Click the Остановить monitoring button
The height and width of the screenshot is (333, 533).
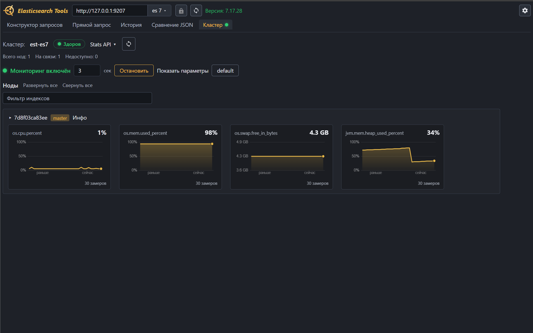tap(134, 71)
